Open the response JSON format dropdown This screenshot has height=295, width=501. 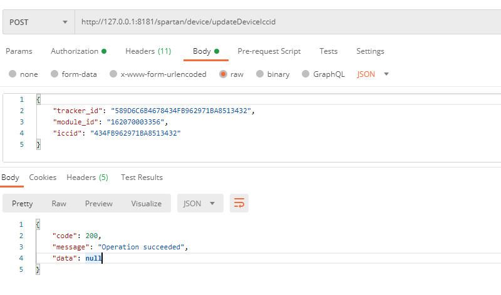coord(200,203)
